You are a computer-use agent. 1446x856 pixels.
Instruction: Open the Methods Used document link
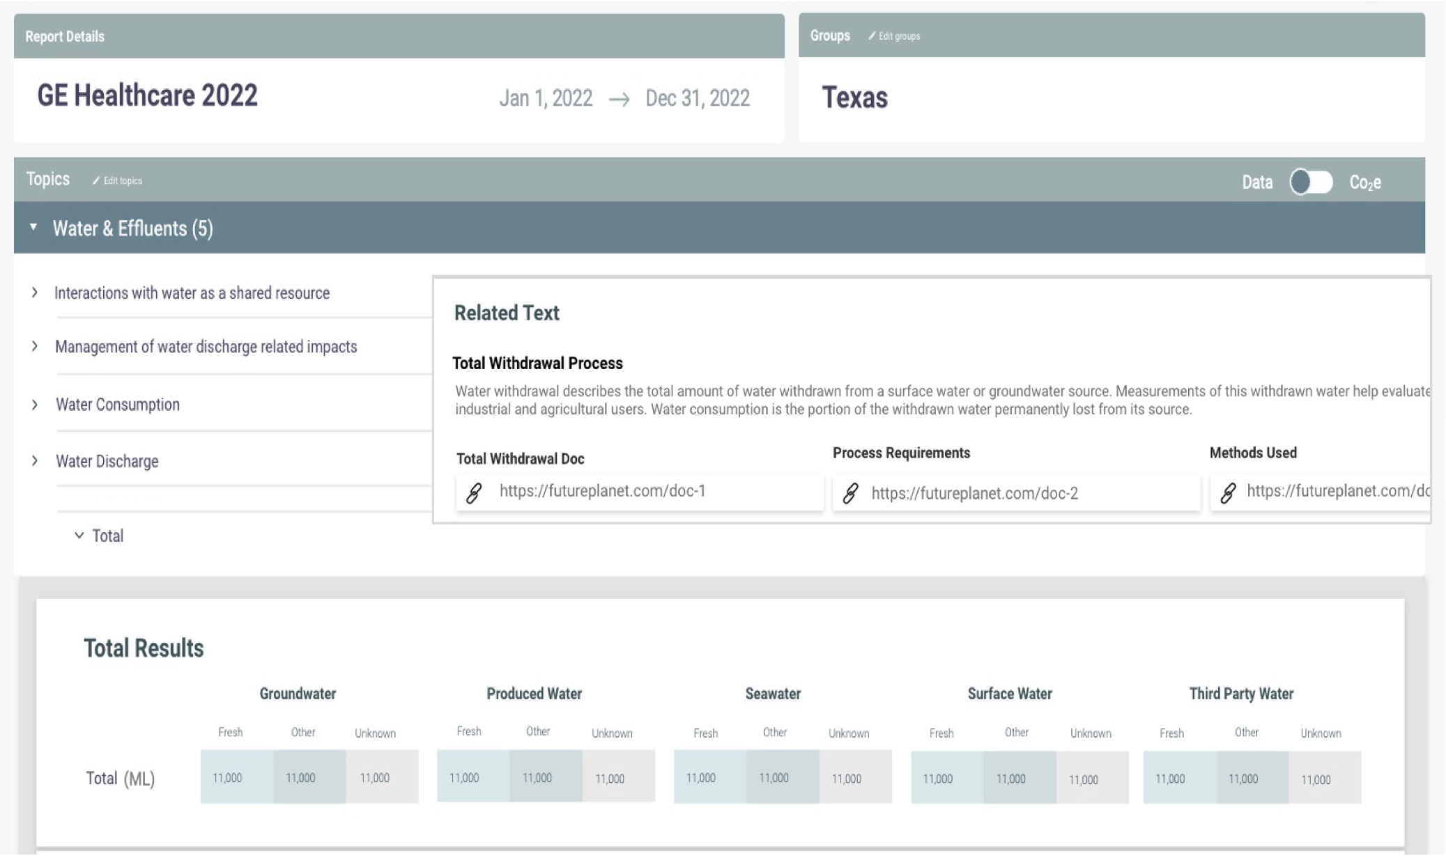click(1338, 491)
